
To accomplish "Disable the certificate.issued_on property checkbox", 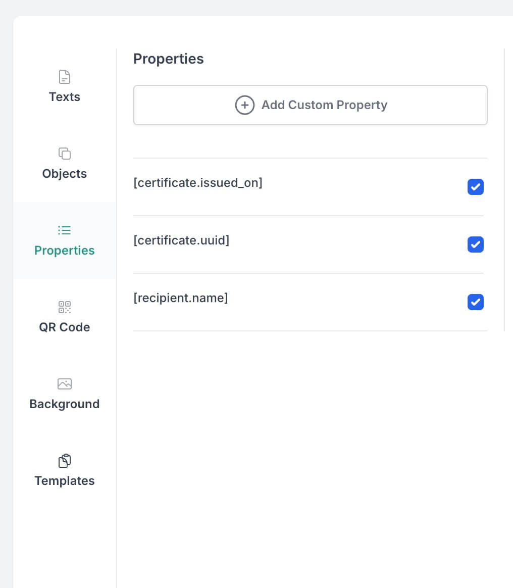I will (475, 187).
